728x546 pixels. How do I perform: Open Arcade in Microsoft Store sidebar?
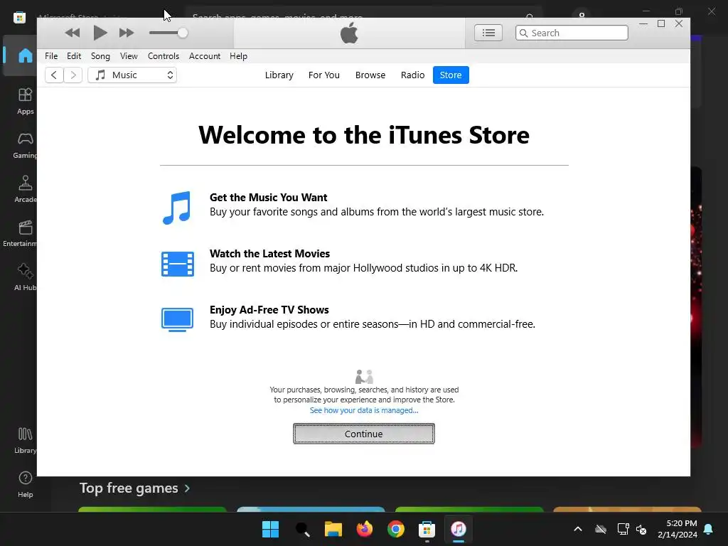(x=25, y=189)
